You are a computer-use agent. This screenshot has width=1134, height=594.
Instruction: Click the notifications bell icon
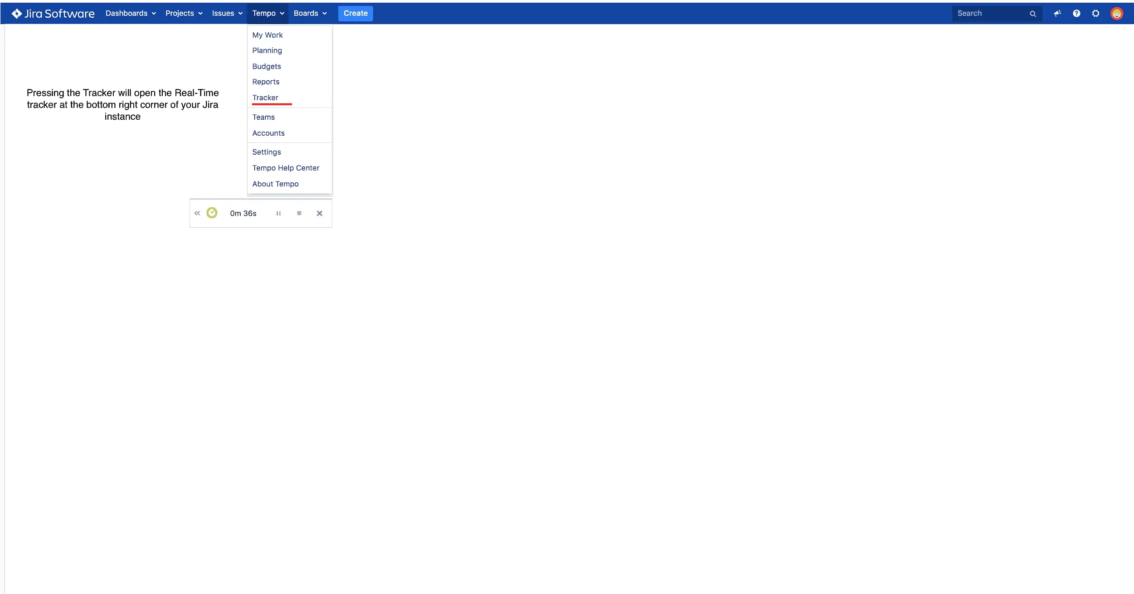point(1057,13)
